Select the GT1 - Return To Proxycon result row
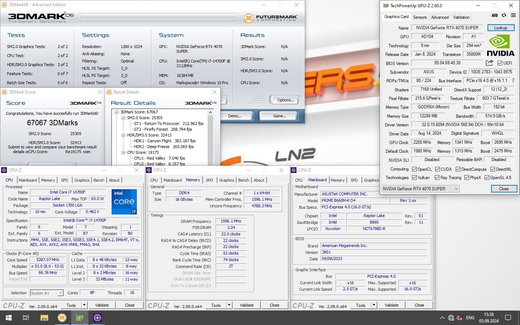This screenshot has height=325, width=520. [x=169, y=123]
